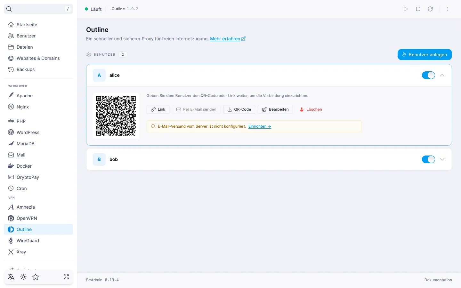Click the fullscreen expand arrows icon
Screen dimensions: 461x288
click(x=66, y=277)
